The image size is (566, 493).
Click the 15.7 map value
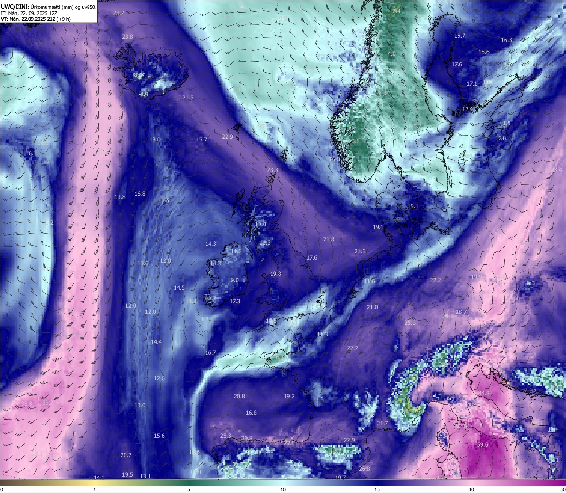pyautogui.click(x=202, y=140)
